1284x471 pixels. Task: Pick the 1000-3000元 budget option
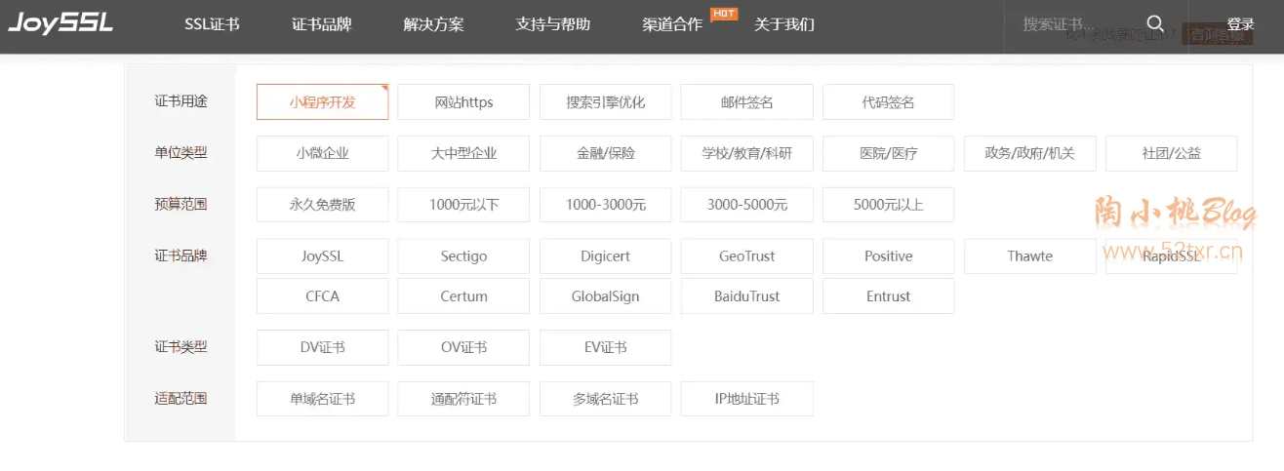(605, 205)
